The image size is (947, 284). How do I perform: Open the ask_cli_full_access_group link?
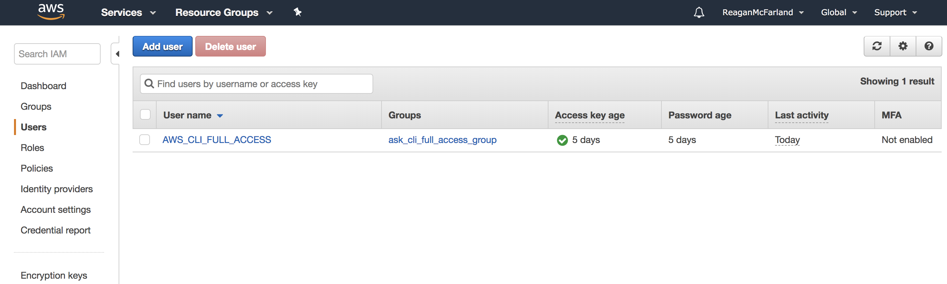click(442, 140)
